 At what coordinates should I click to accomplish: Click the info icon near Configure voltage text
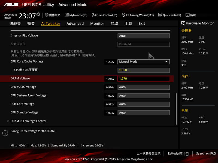(5, 133)
